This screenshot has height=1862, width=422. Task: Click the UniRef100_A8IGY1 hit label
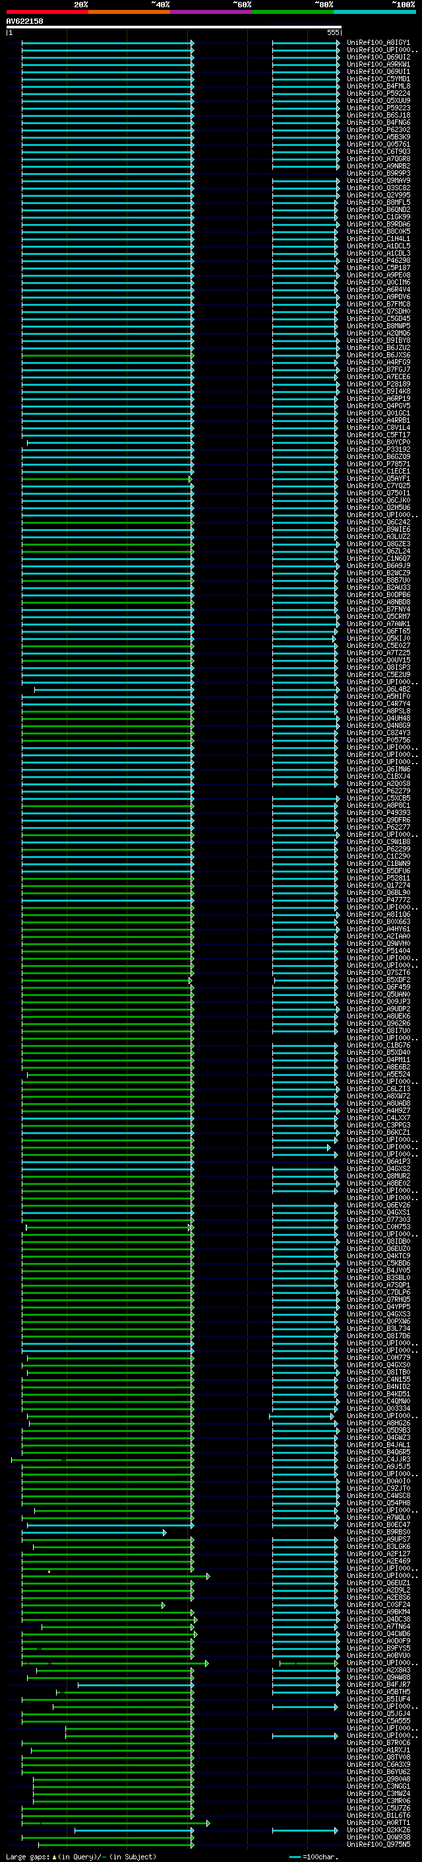click(378, 44)
